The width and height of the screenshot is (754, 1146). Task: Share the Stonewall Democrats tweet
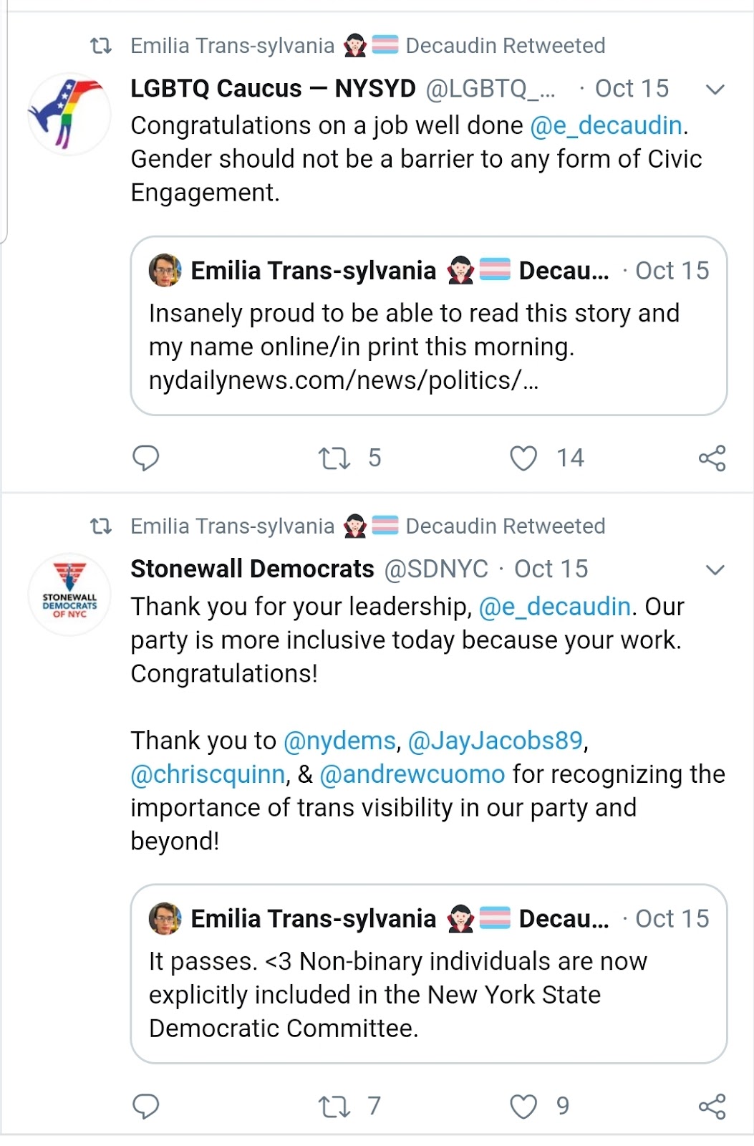point(712,1107)
